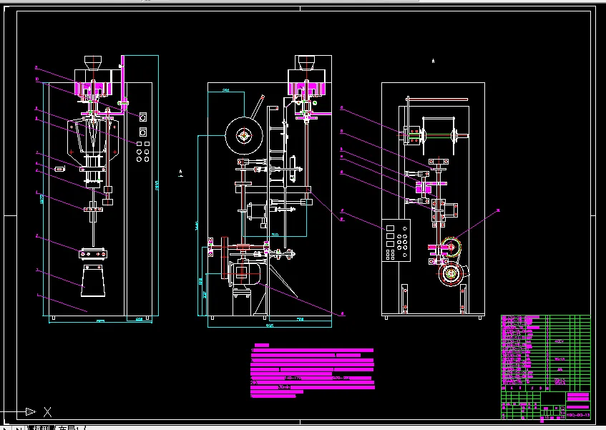Image resolution: width=606 pixels, height=430 pixels.
Task: Pick the 30min text in the notes
Action: point(284,387)
